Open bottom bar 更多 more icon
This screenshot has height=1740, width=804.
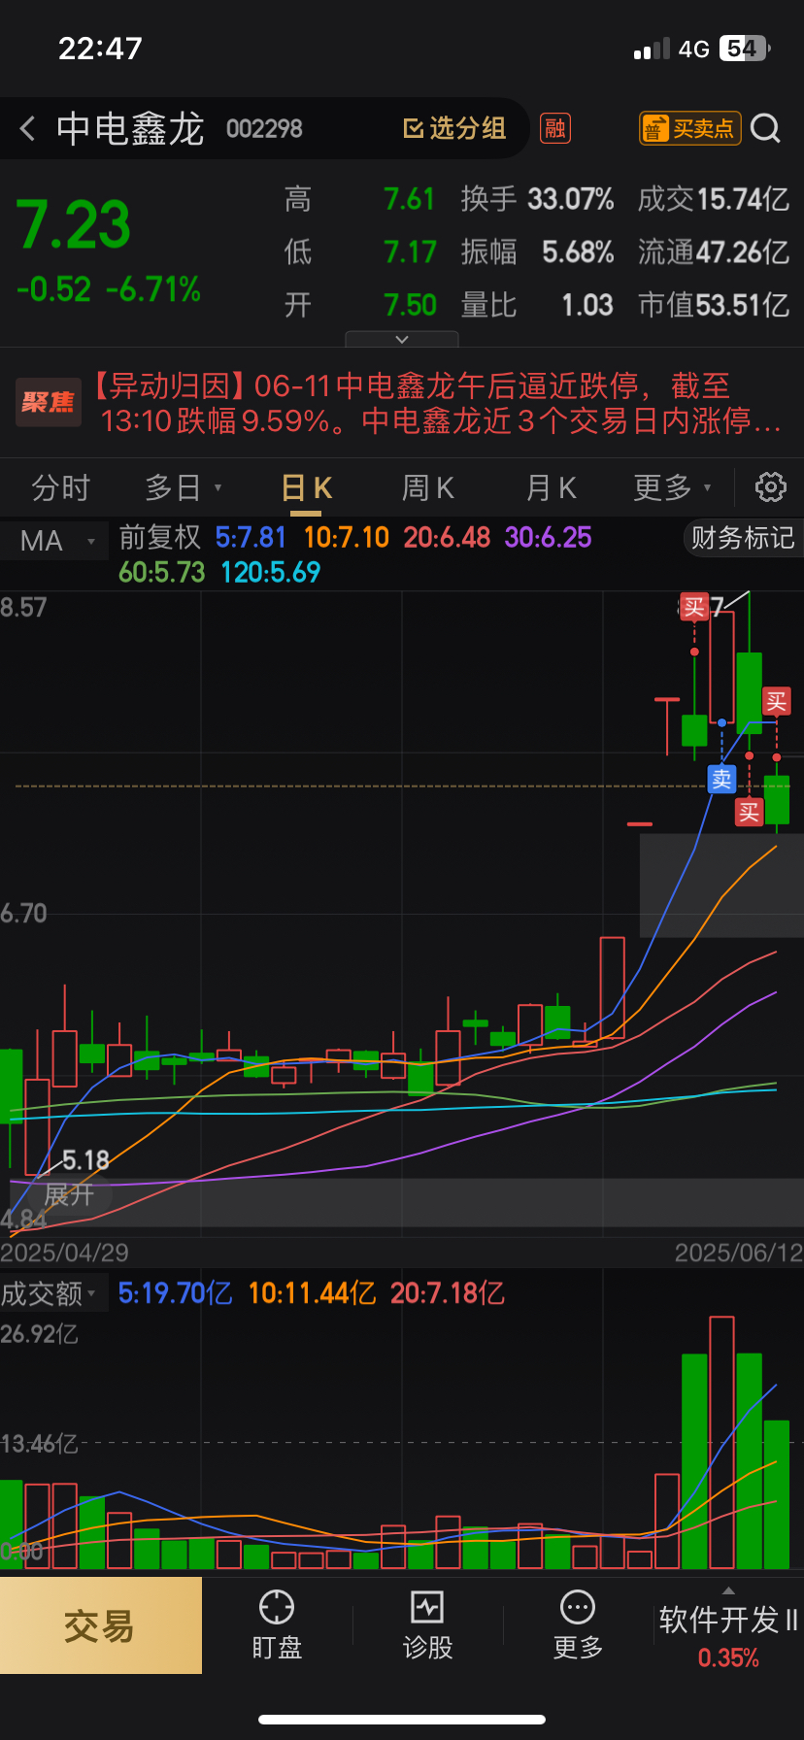point(578,1625)
